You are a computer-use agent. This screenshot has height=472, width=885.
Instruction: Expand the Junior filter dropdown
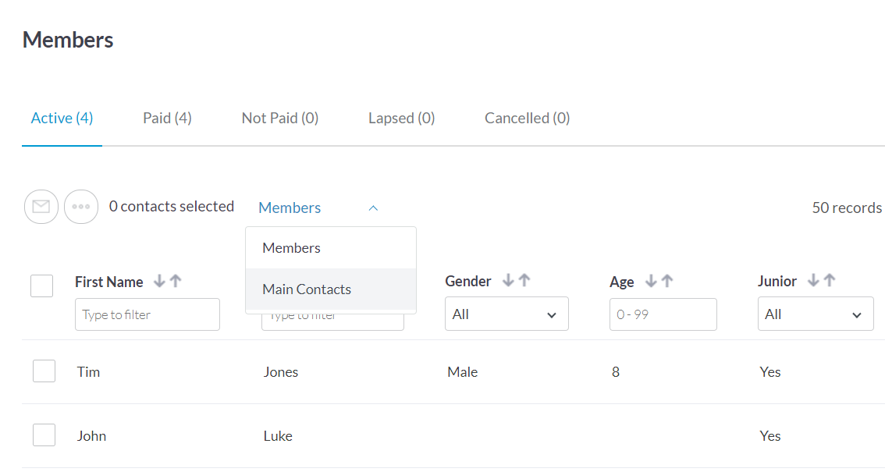(815, 314)
